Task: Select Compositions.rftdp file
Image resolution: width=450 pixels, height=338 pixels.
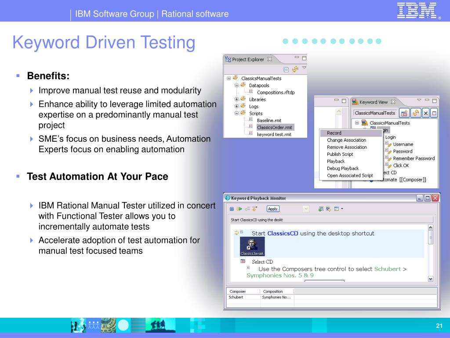Action: click(x=276, y=92)
